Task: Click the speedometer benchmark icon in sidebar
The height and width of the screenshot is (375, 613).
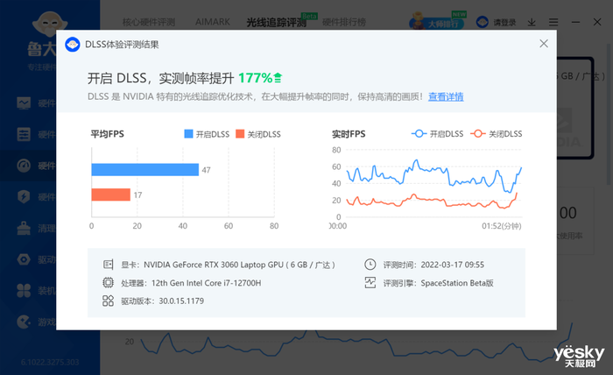Action: [x=24, y=166]
